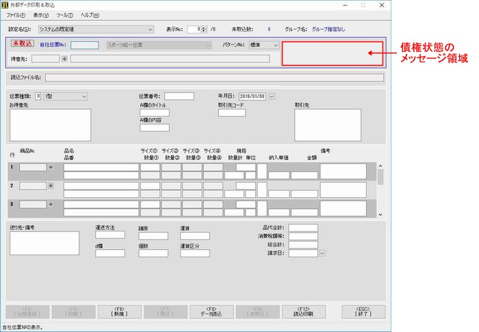Click the 総合計 field
Image resolution: width=479 pixels, height=332 pixels.
tap(303, 244)
